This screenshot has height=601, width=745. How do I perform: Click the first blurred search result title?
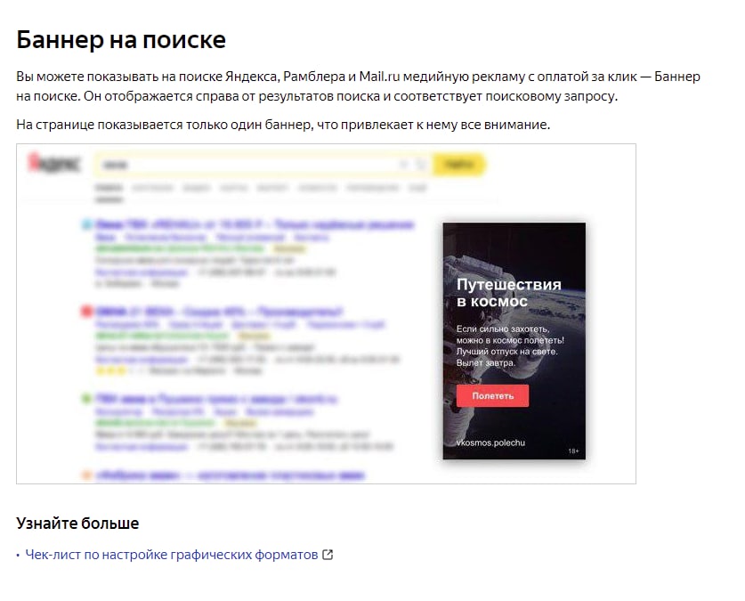click(255, 224)
